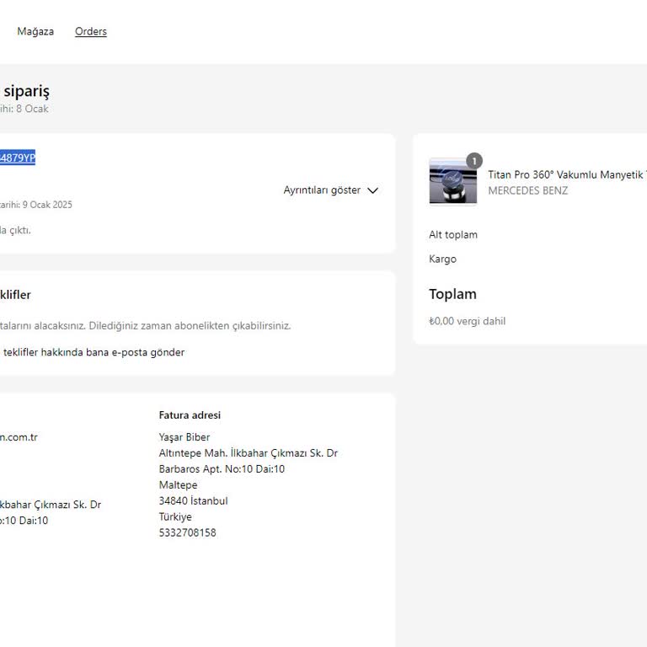The width and height of the screenshot is (647, 647).
Task: Click the highlighted order number ending 4879YP
Action: coord(18,158)
